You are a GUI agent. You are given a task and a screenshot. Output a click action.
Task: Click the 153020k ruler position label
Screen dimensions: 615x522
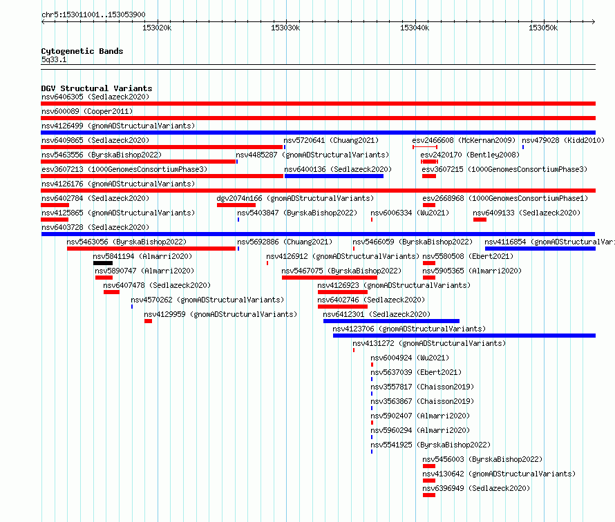[x=156, y=28]
